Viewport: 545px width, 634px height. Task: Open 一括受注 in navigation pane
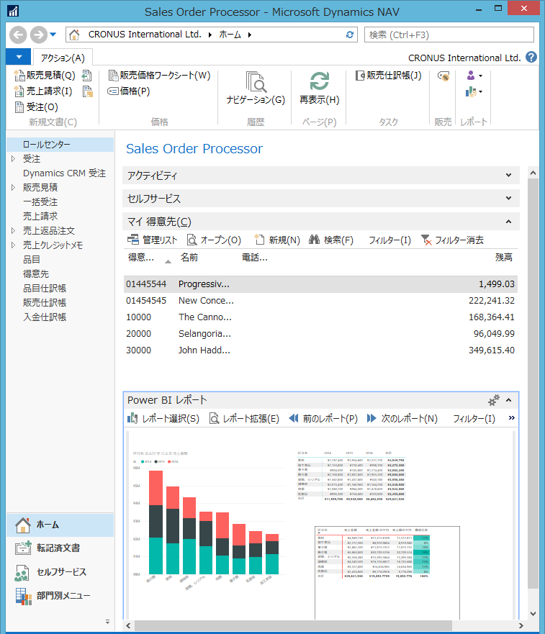[x=40, y=201]
